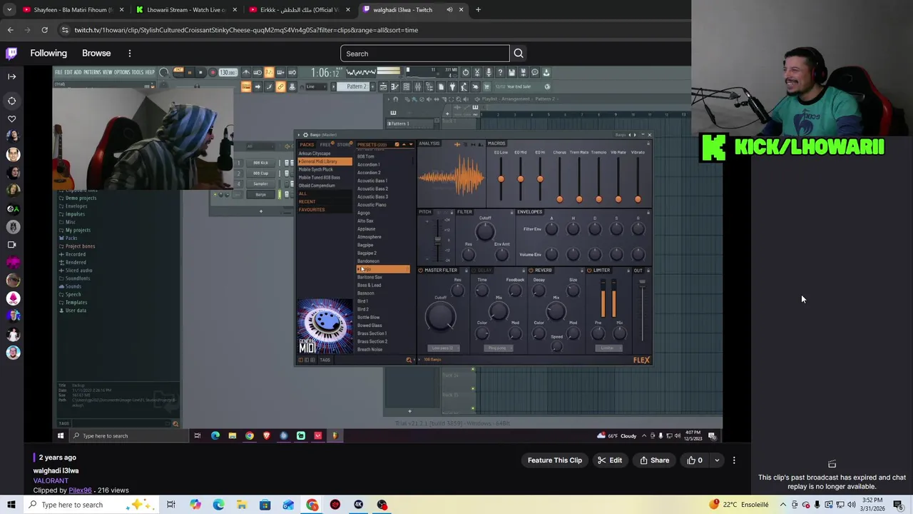Toggle the Delay power button
The image size is (913, 514).
(x=472, y=271)
